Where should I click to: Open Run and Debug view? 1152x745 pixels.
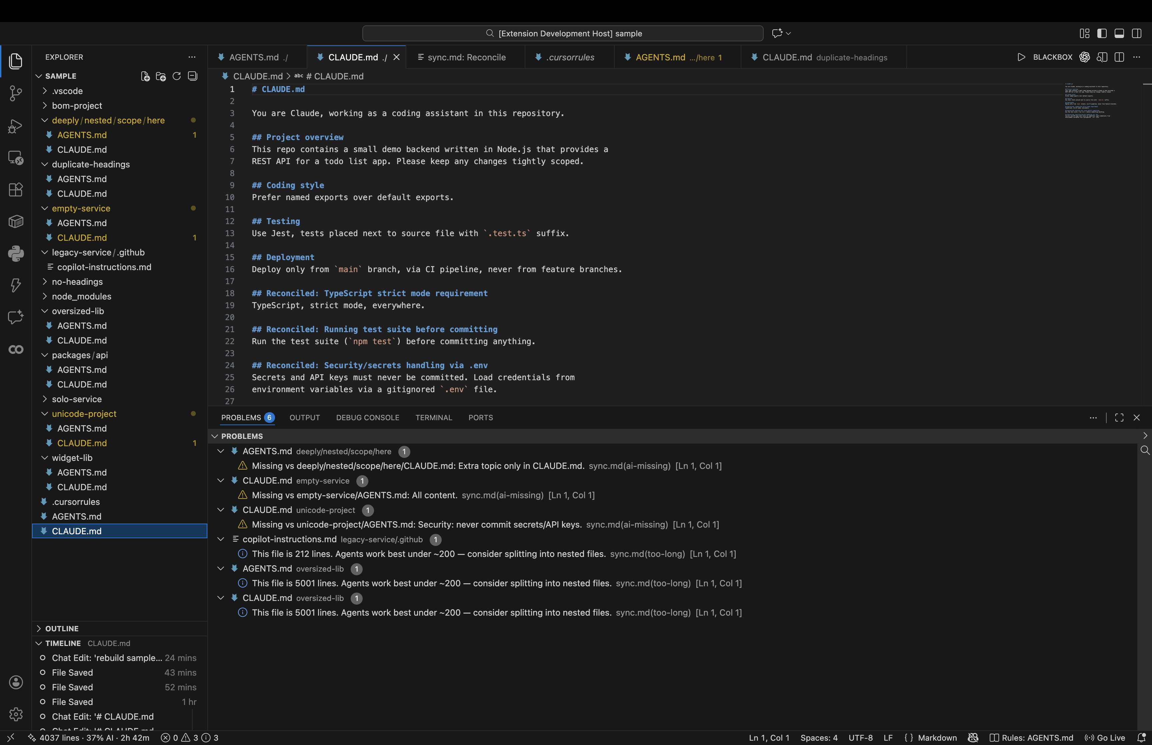tap(15, 126)
